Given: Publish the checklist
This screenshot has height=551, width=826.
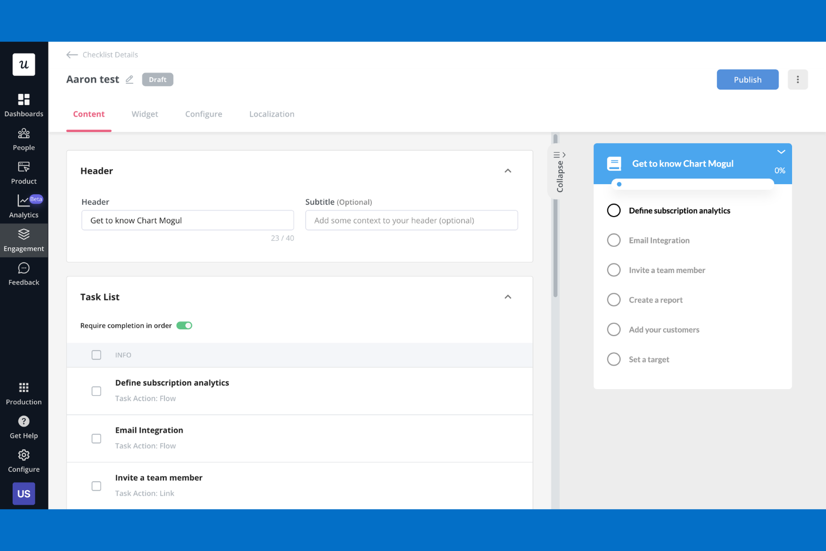Looking at the screenshot, I should pyautogui.click(x=747, y=79).
